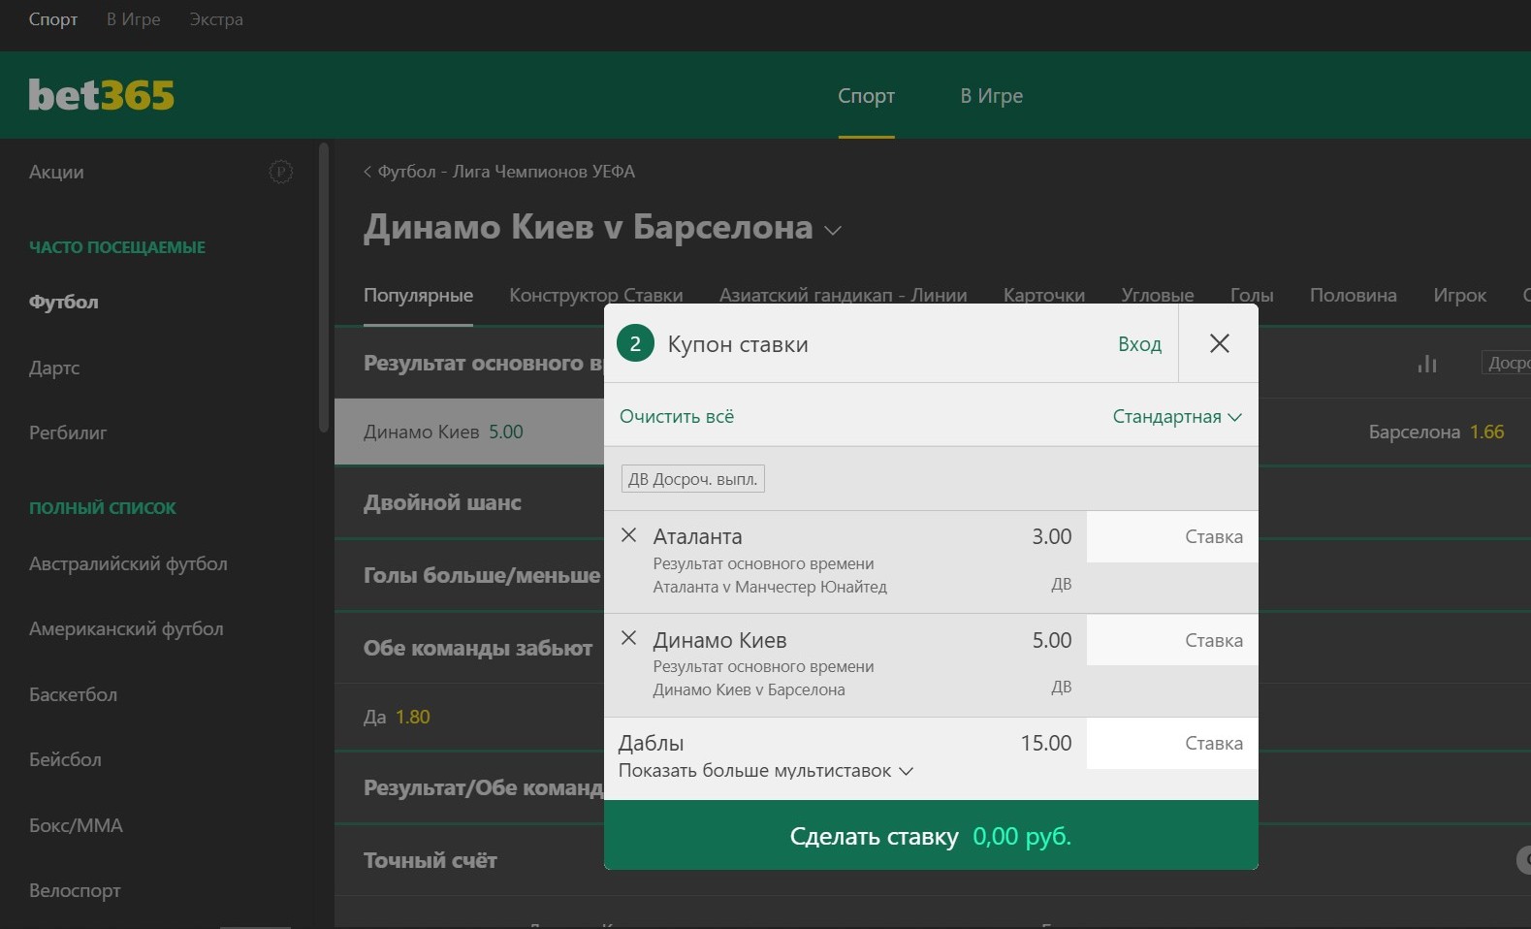Screen dimensions: 1531x929
Task: Select Спорт tab in green header
Action: pyautogui.click(x=866, y=96)
